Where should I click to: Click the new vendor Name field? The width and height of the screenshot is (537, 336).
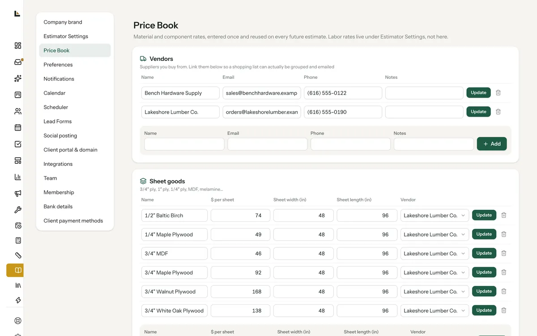(184, 144)
